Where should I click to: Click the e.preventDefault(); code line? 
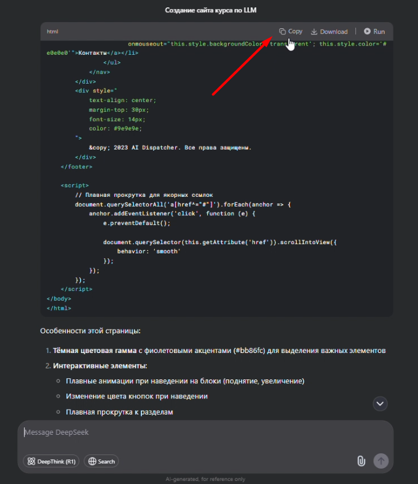pos(136,223)
